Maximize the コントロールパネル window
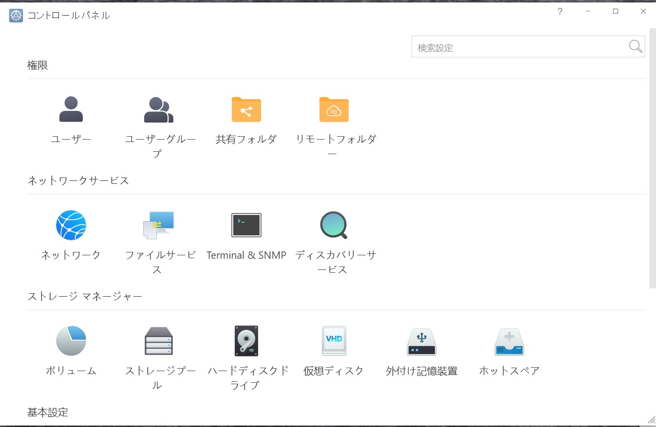 point(616,12)
